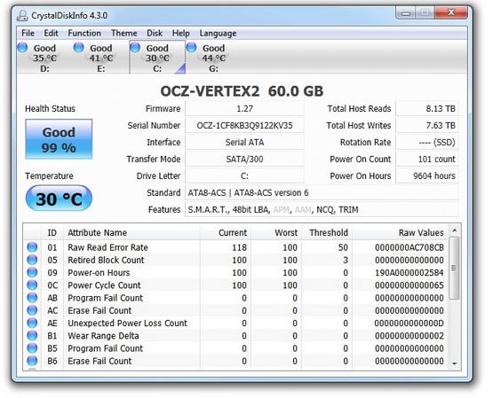Open the Theme menu
The height and width of the screenshot is (398, 501).
(124, 33)
